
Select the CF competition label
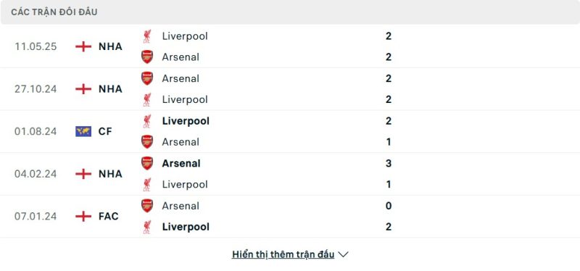coord(105,132)
